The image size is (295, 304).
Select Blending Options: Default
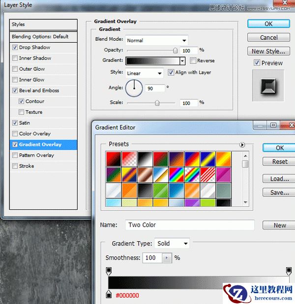pyautogui.click(x=43, y=37)
